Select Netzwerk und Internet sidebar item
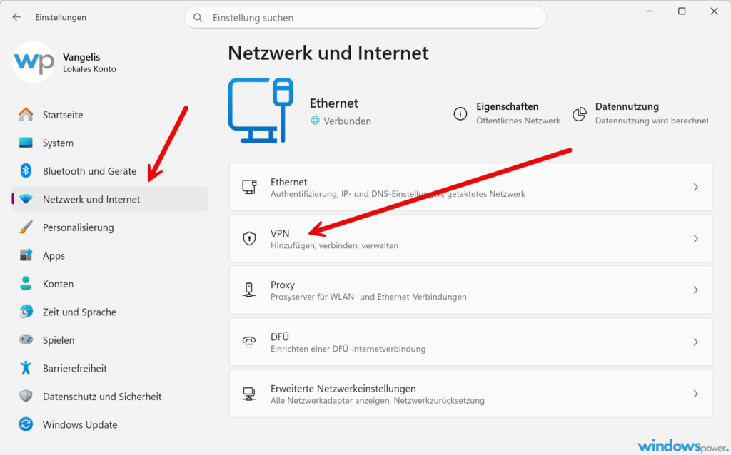 (110, 199)
